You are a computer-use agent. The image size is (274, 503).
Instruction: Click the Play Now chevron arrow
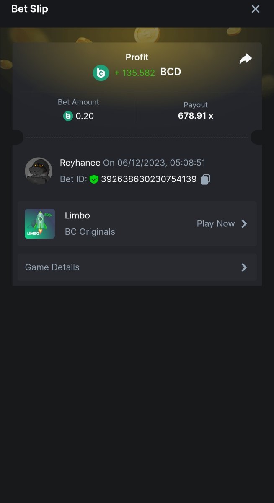tap(244, 224)
